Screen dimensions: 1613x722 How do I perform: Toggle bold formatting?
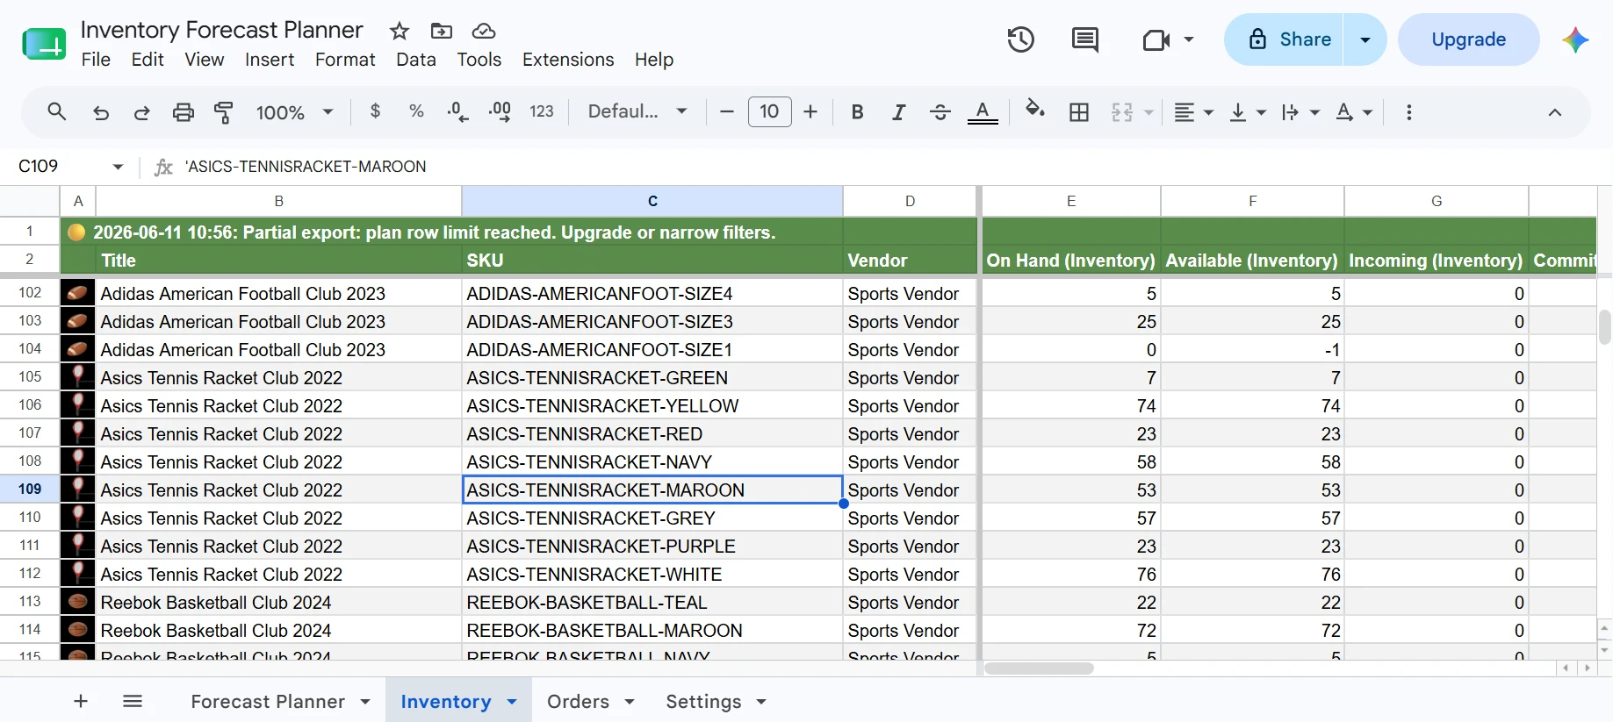[858, 112]
